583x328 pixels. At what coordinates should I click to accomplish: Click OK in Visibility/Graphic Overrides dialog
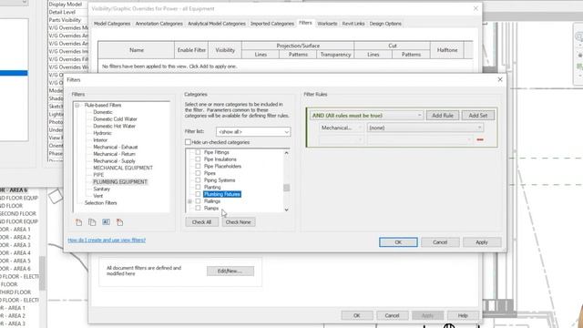coord(357,315)
